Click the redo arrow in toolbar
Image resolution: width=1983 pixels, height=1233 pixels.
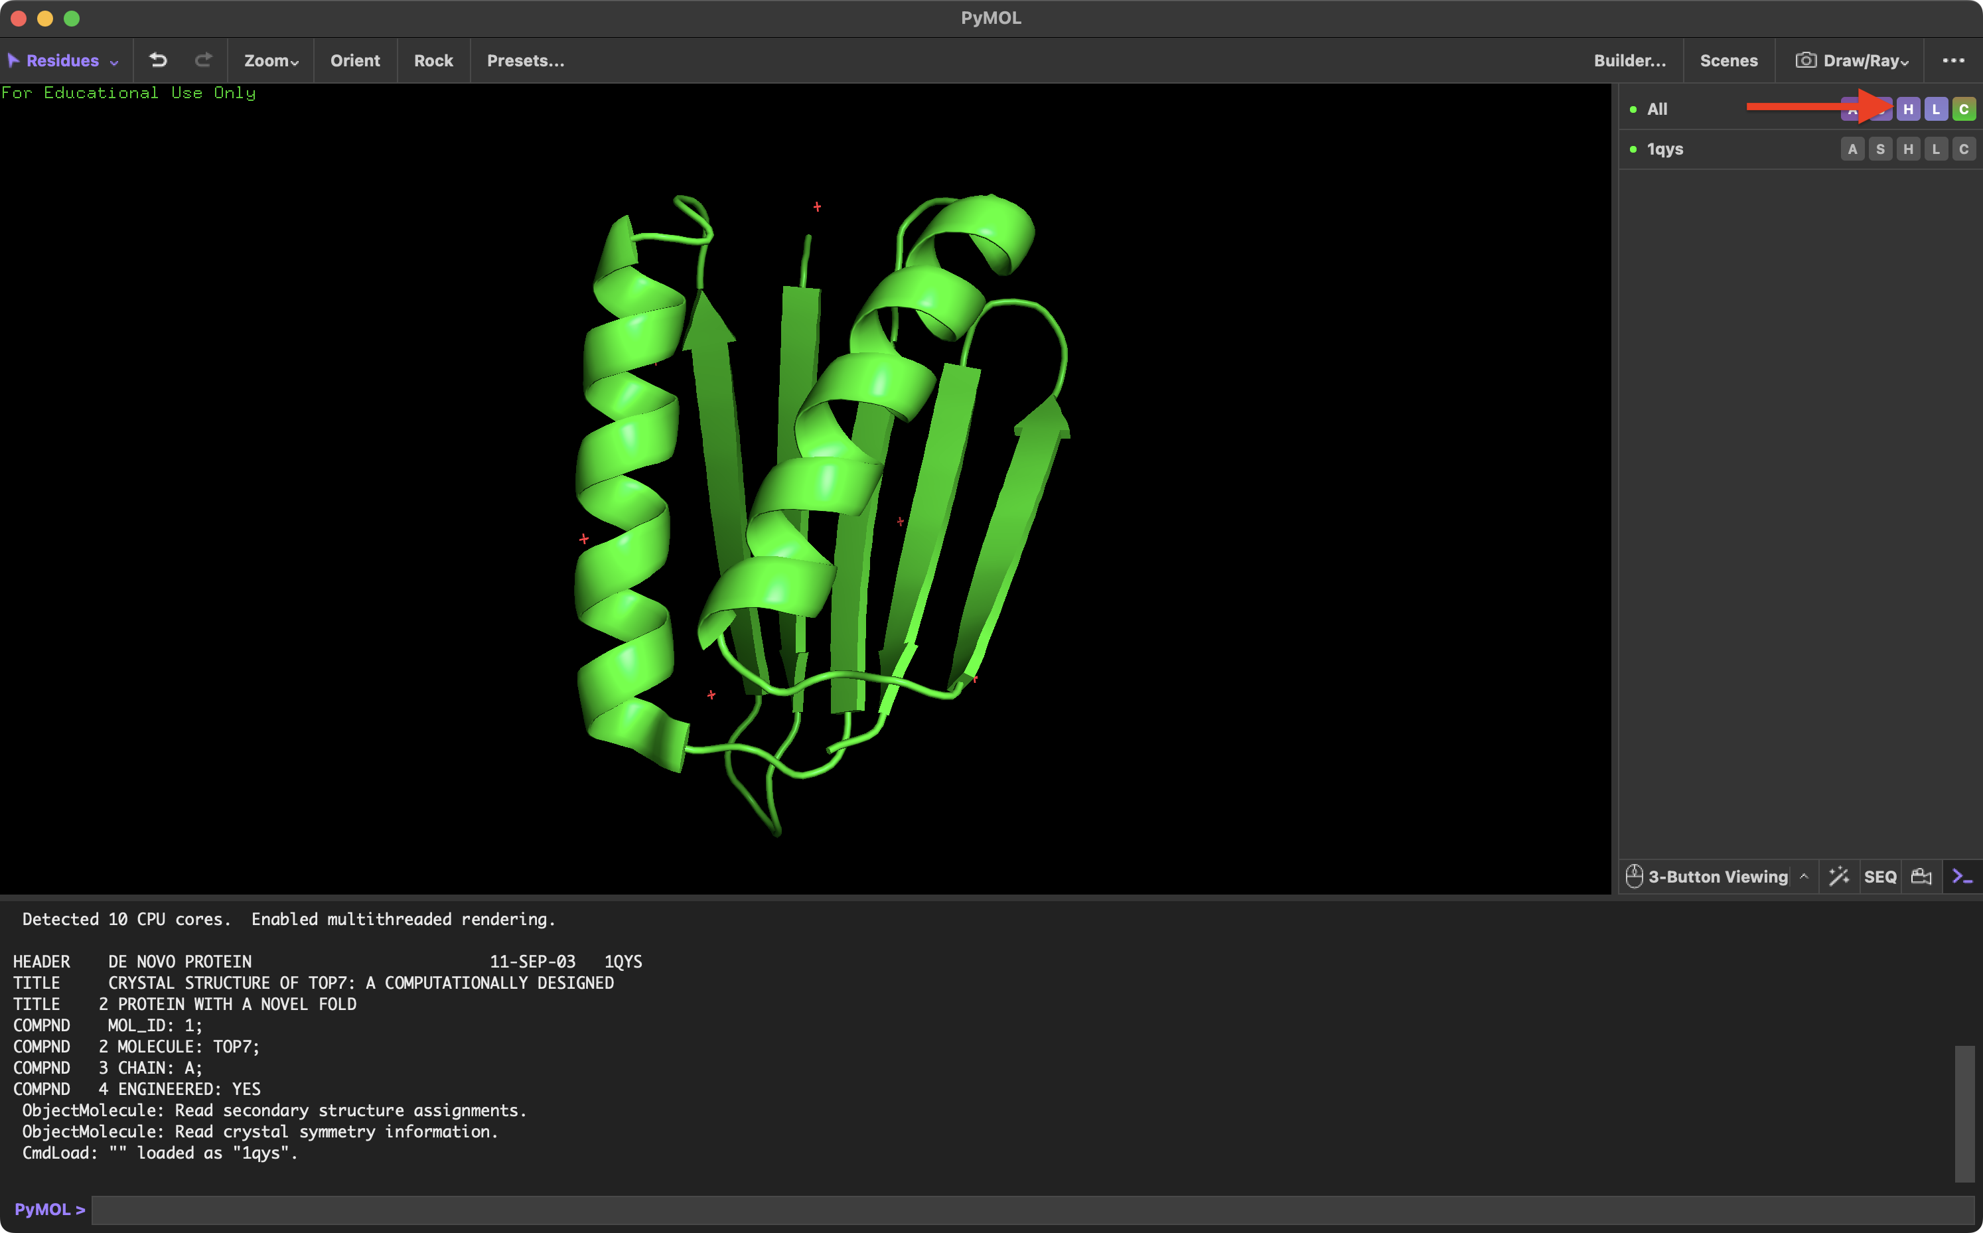(x=203, y=60)
